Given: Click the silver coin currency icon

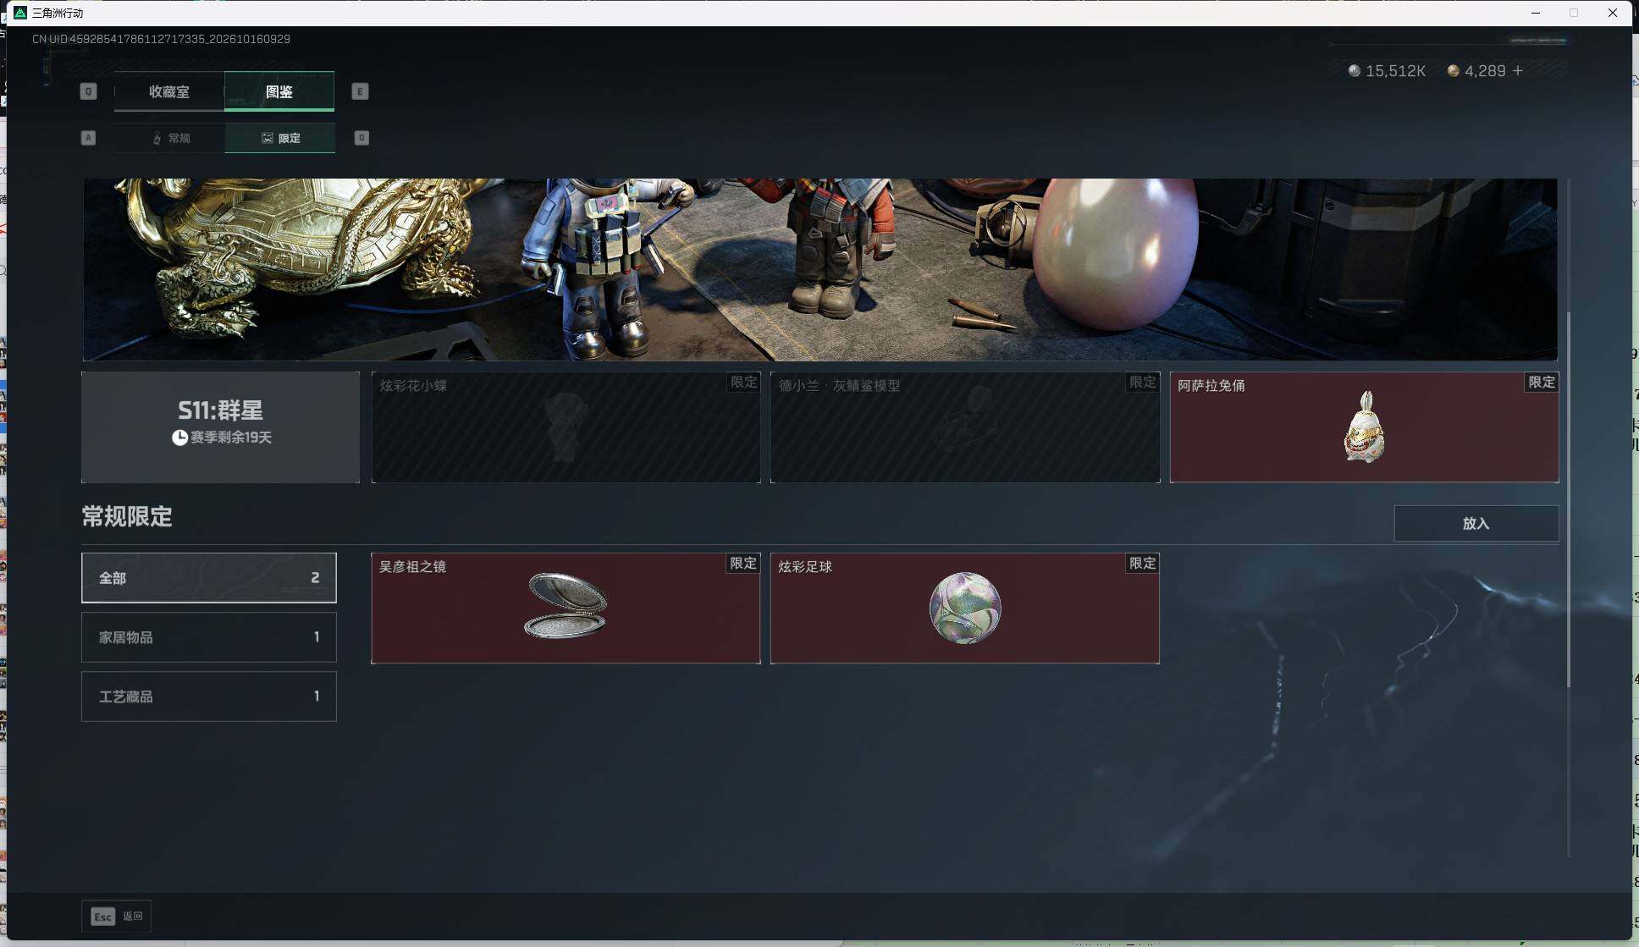Looking at the screenshot, I should pos(1355,71).
